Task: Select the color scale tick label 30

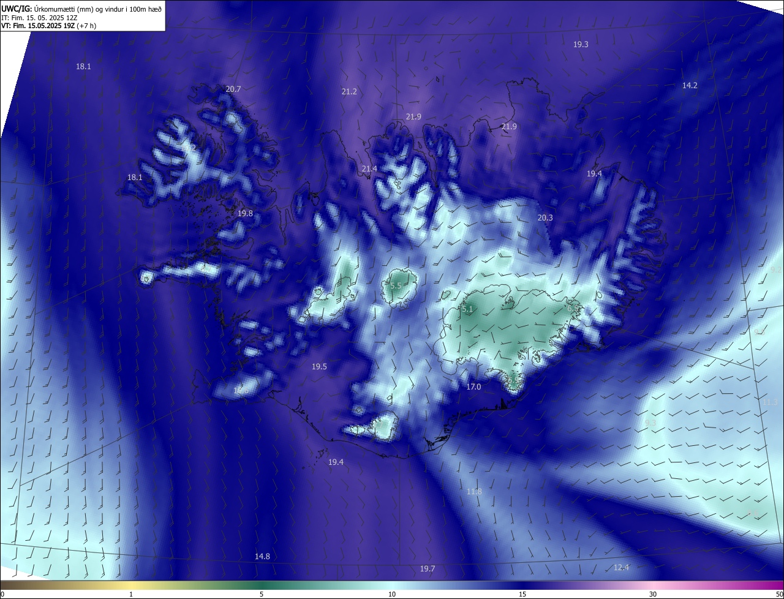Action: point(653,594)
